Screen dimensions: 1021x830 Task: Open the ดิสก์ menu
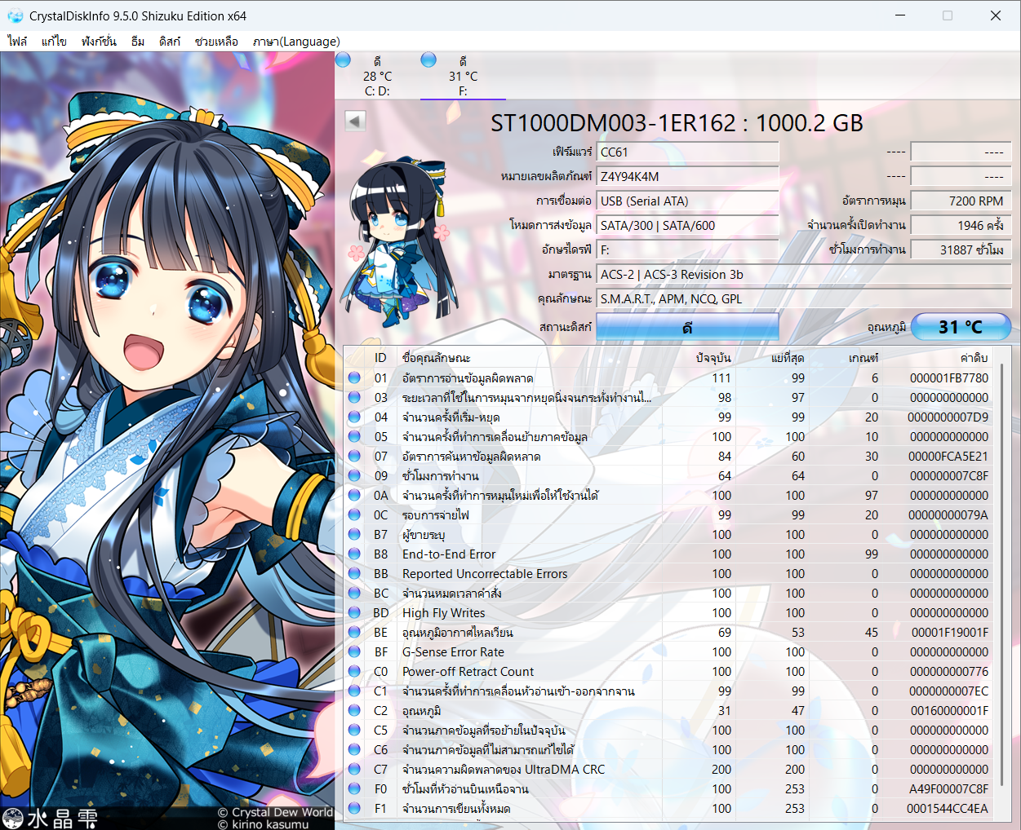tap(170, 41)
